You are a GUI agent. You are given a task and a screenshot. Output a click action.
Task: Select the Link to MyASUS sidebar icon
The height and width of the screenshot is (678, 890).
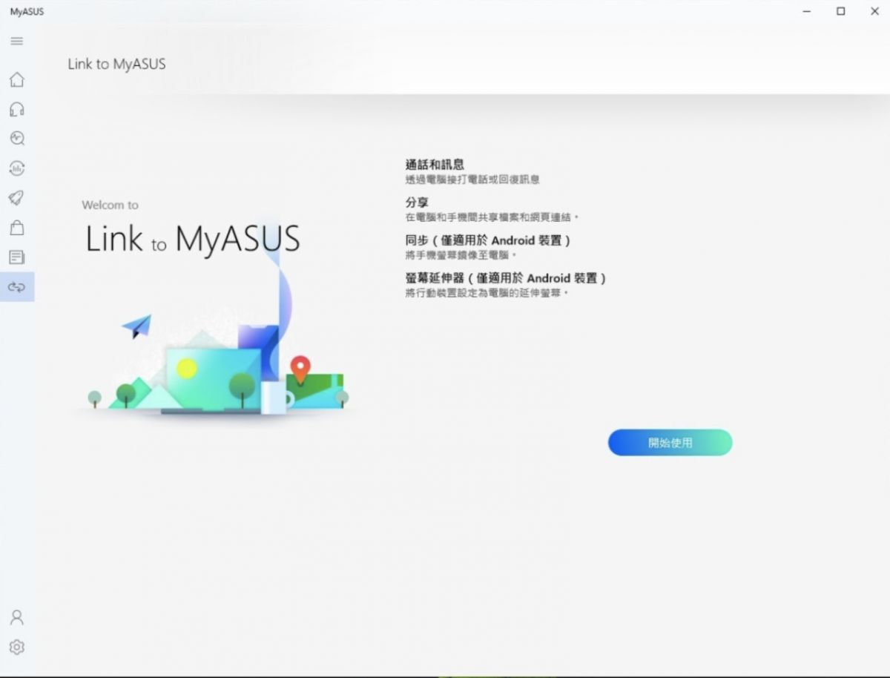coord(17,287)
